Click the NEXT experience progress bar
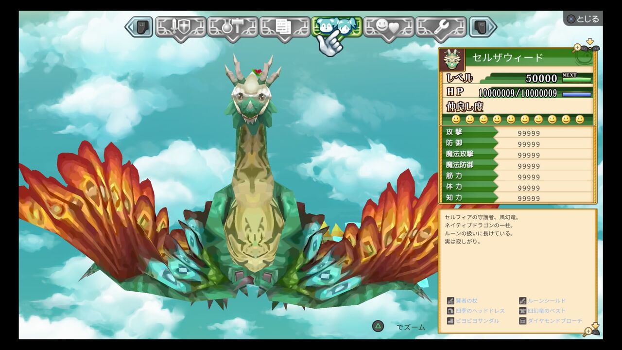 pyautogui.click(x=577, y=79)
